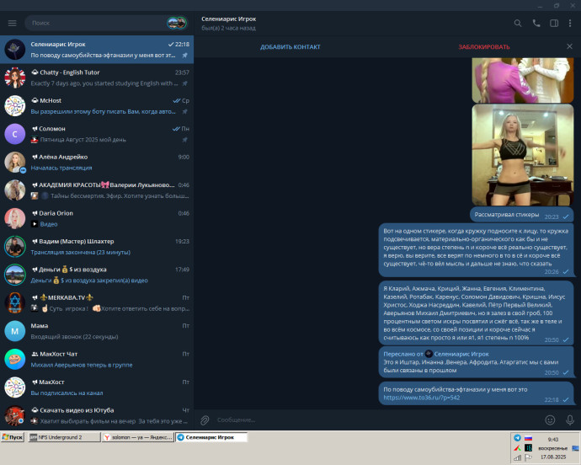The height and width of the screenshot is (465, 581).
Task: Open Вадим (Мастер) Шлахтер avatar
Action: coord(15,247)
